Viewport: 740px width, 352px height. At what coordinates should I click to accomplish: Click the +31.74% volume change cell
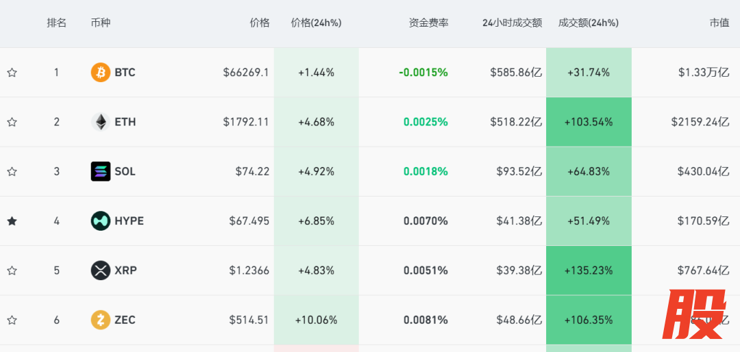point(589,73)
